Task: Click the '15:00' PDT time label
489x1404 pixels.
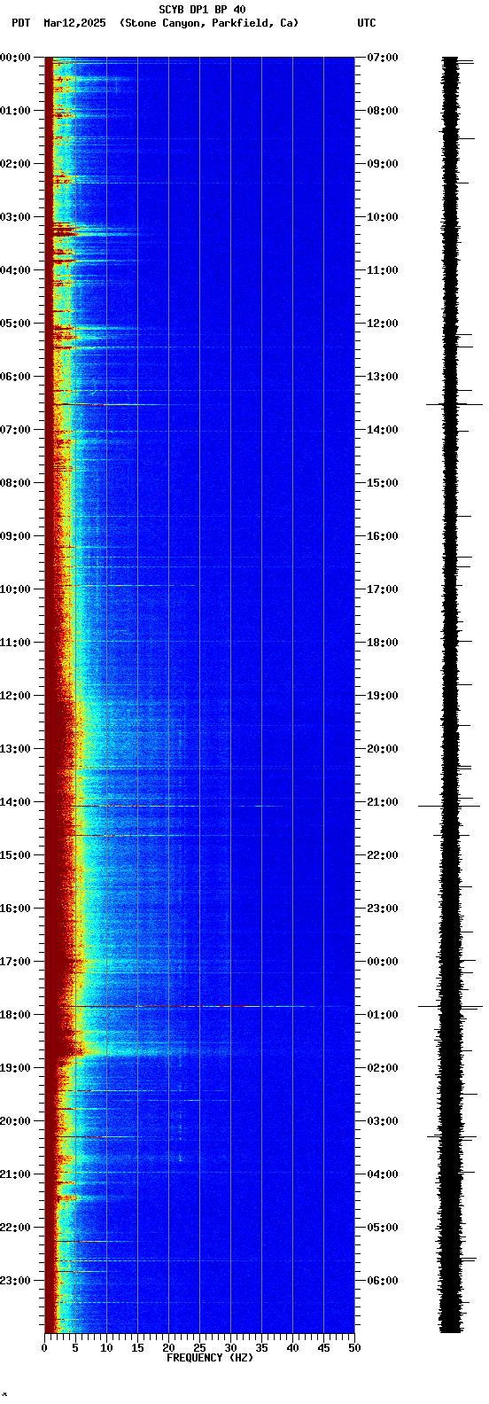Action: tap(13, 855)
